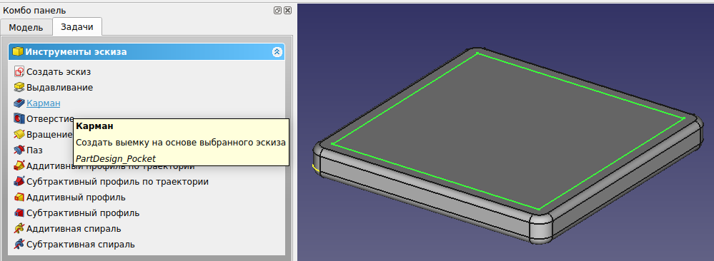Select the Паз groove icon
Viewport: 714px width, 261px height.
click(19, 150)
